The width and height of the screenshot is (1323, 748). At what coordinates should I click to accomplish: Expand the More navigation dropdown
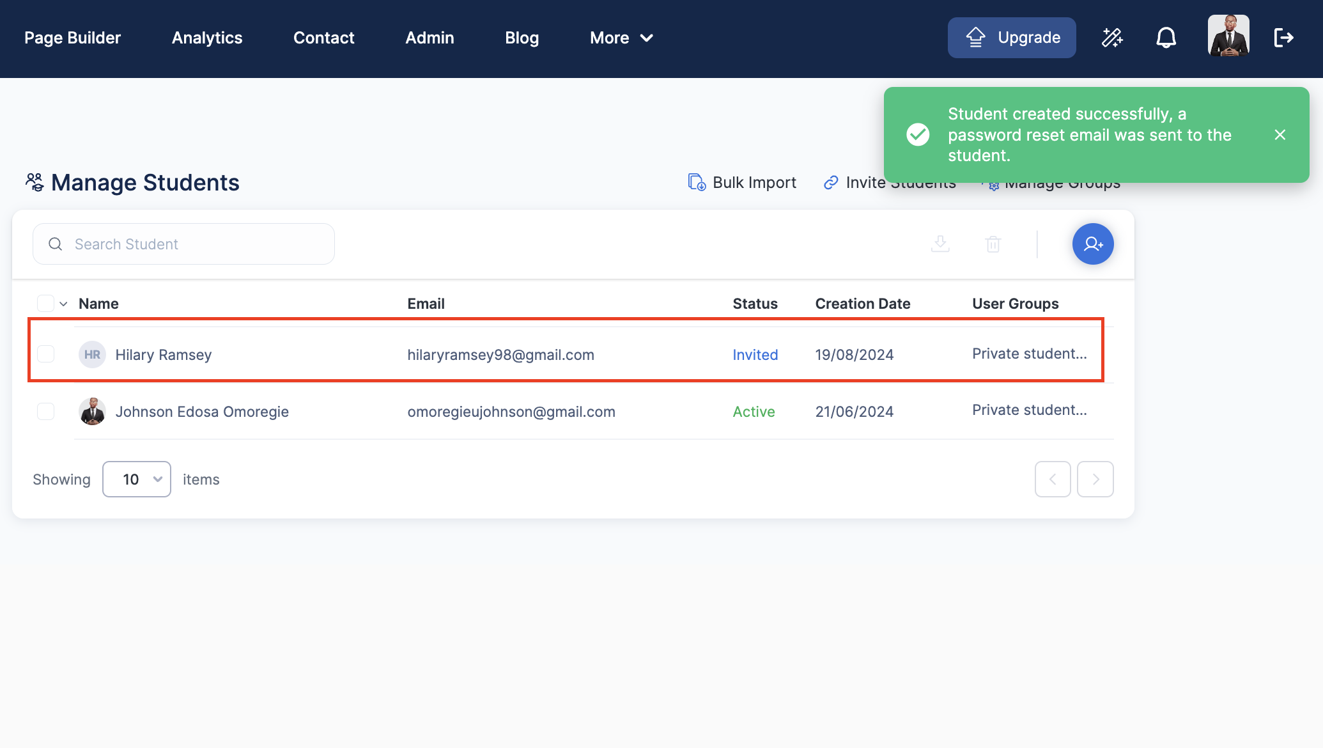pos(621,38)
